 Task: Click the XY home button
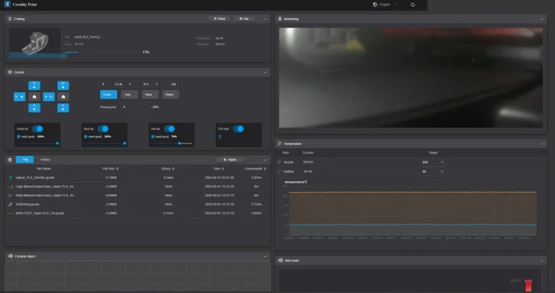(x=34, y=96)
